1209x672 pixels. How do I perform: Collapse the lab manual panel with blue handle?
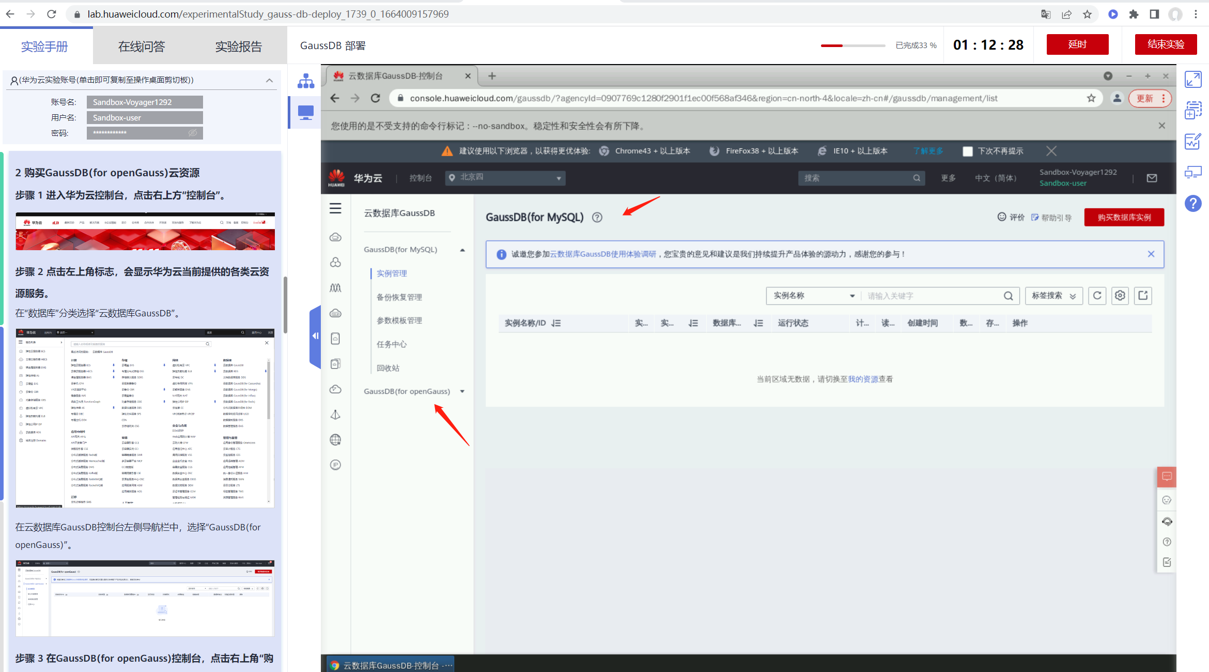point(315,336)
